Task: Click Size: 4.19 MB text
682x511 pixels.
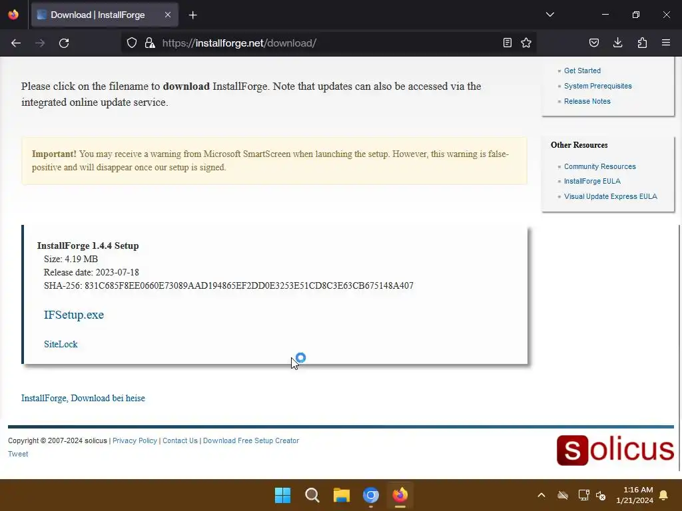Action: [71, 259]
